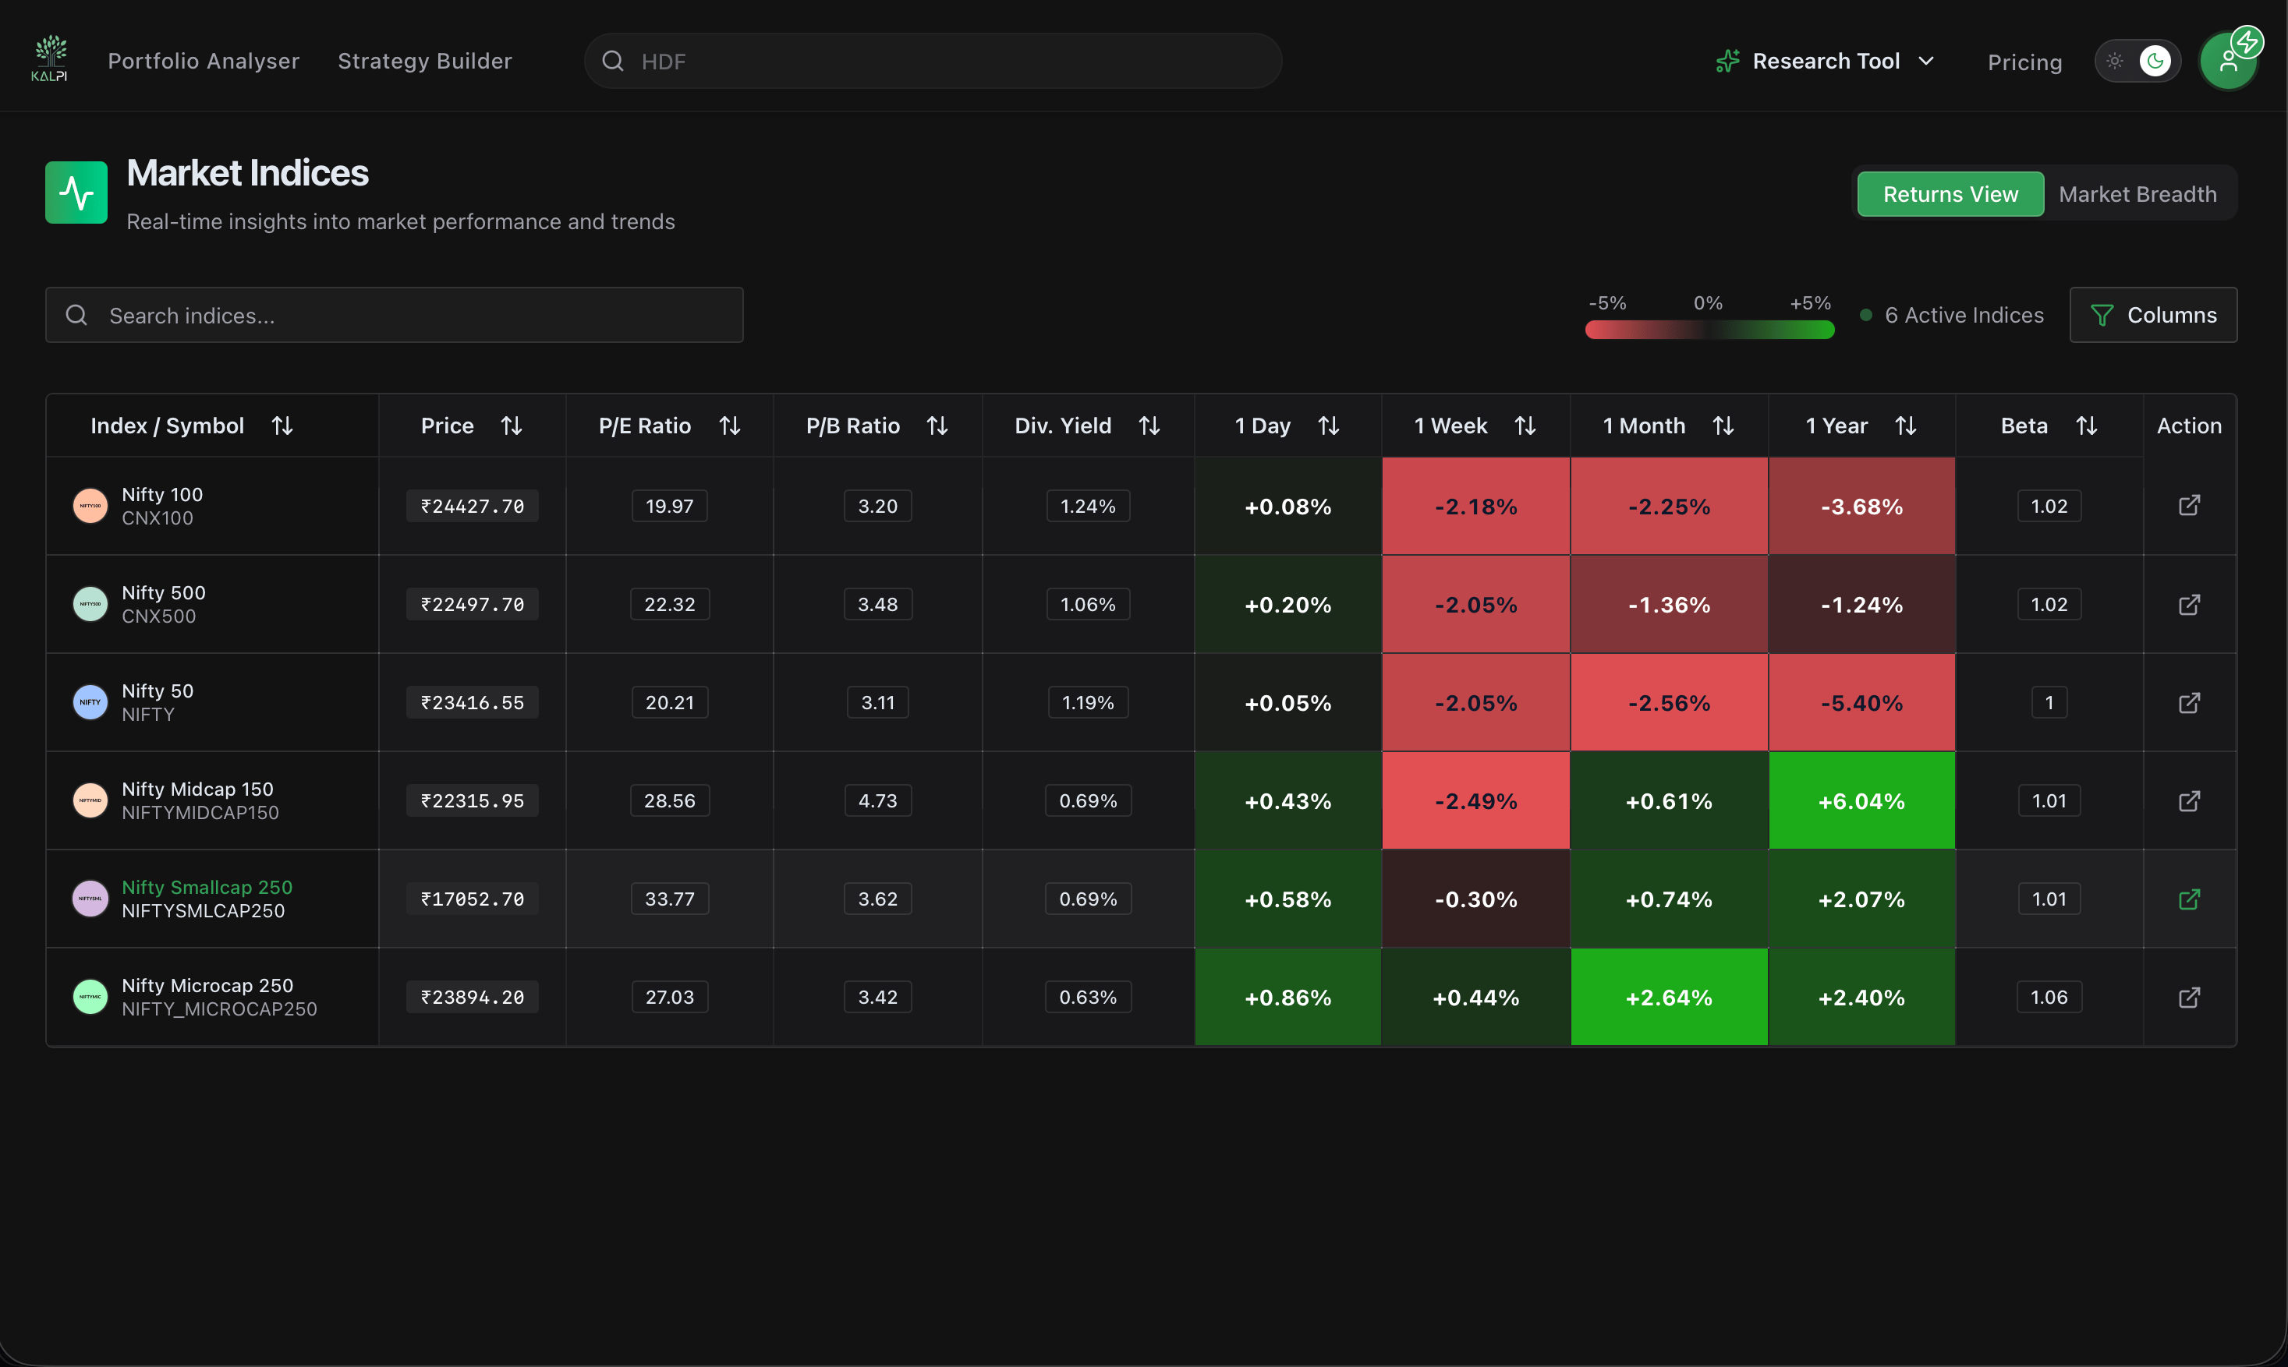Screen dimensions: 2288x1367
Task: Click the magnifier in Search indices box
Action: (76, 315)
